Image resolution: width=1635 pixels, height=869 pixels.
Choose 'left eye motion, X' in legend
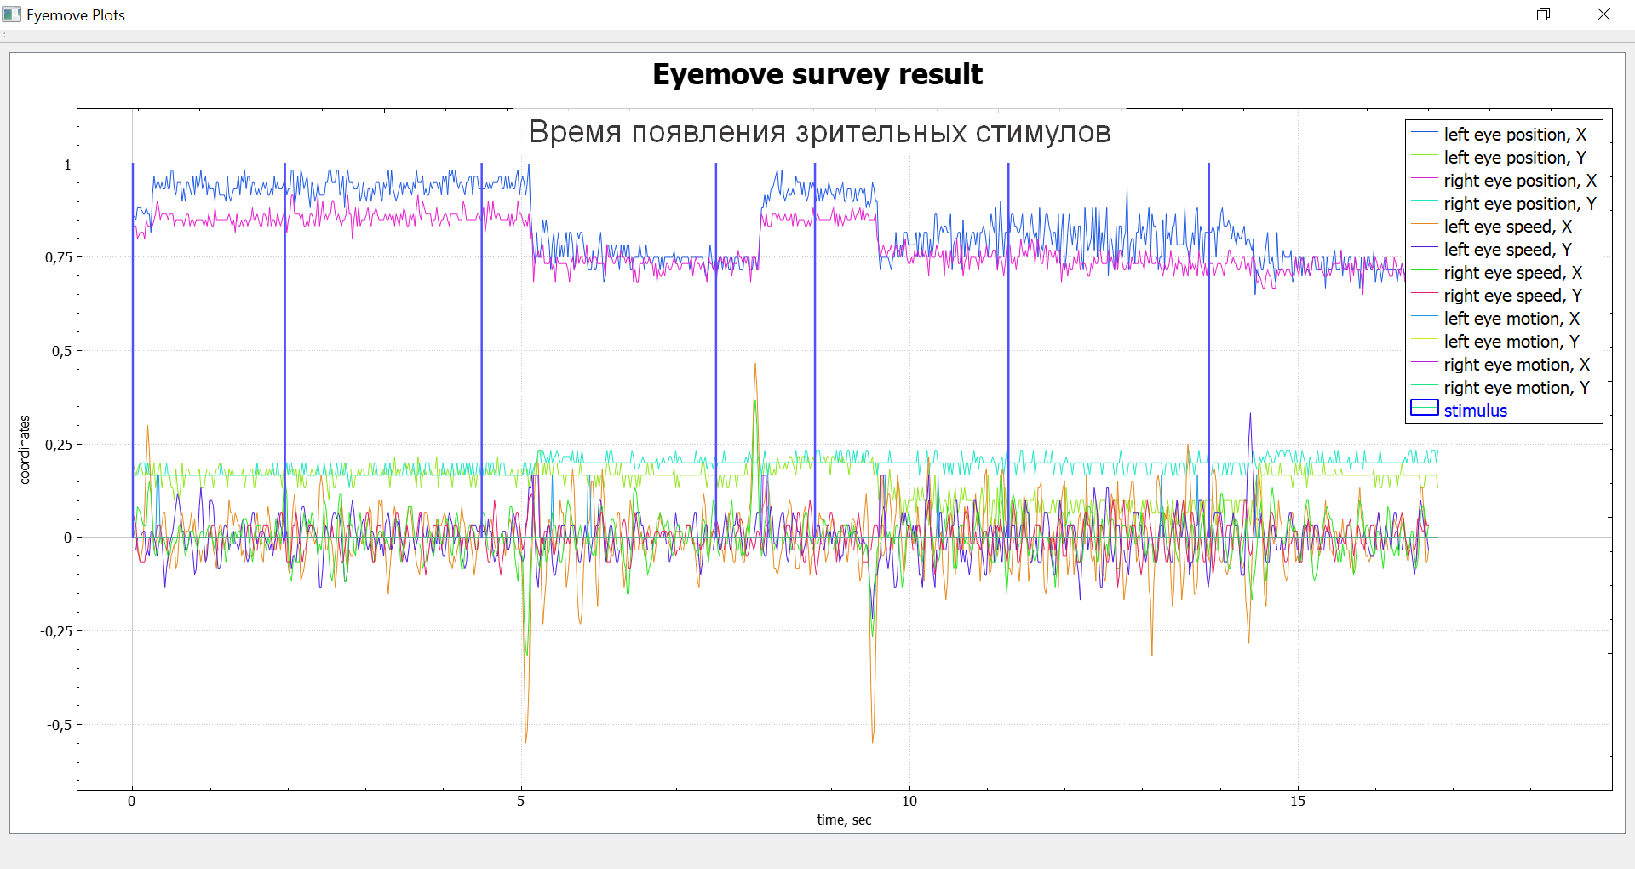(x=1512, y=319)
